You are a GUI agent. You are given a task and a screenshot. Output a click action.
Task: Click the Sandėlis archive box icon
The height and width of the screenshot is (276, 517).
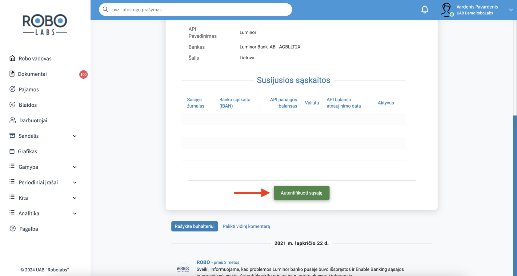click(12, 136)
